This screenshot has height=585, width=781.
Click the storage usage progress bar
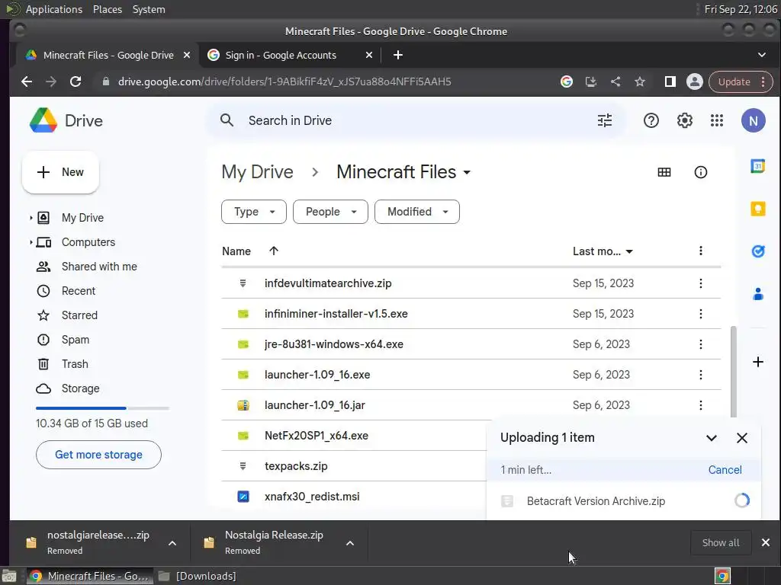point(102,408)
